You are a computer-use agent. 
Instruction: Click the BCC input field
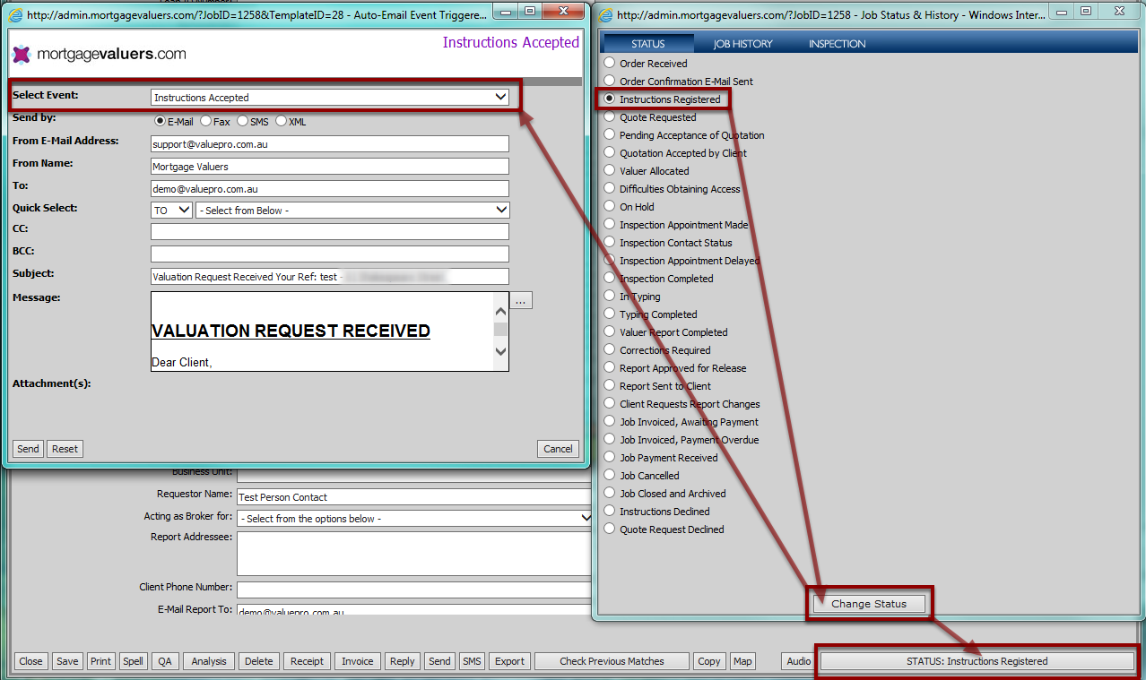click(330, 254)
